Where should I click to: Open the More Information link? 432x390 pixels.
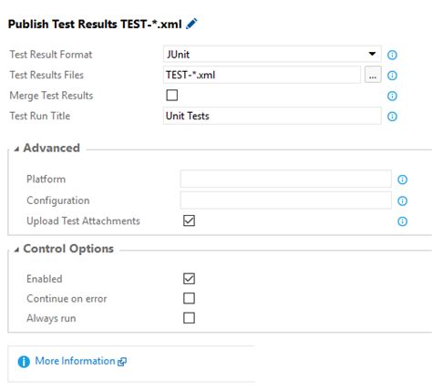tap(75, 361)
